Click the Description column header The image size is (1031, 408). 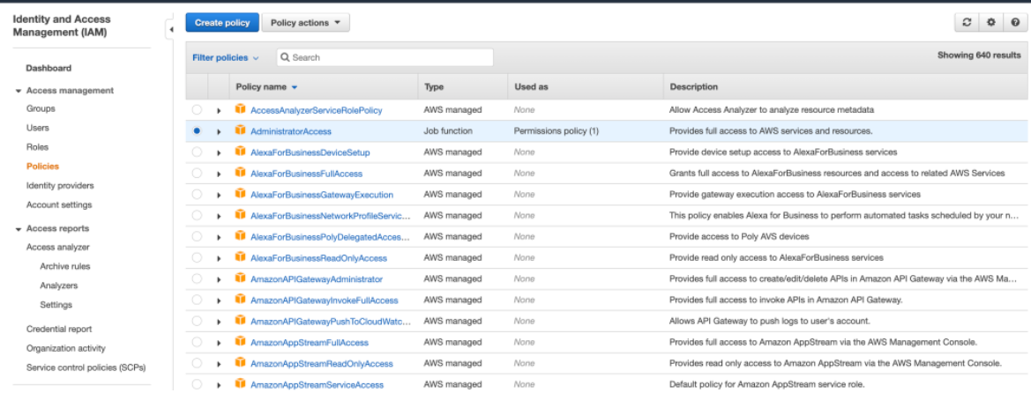[x=694, y=86]
